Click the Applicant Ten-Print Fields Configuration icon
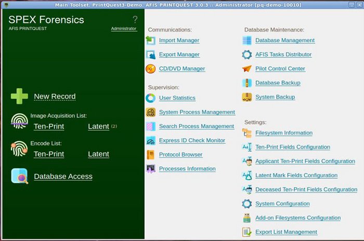 [x=247, y=161]
